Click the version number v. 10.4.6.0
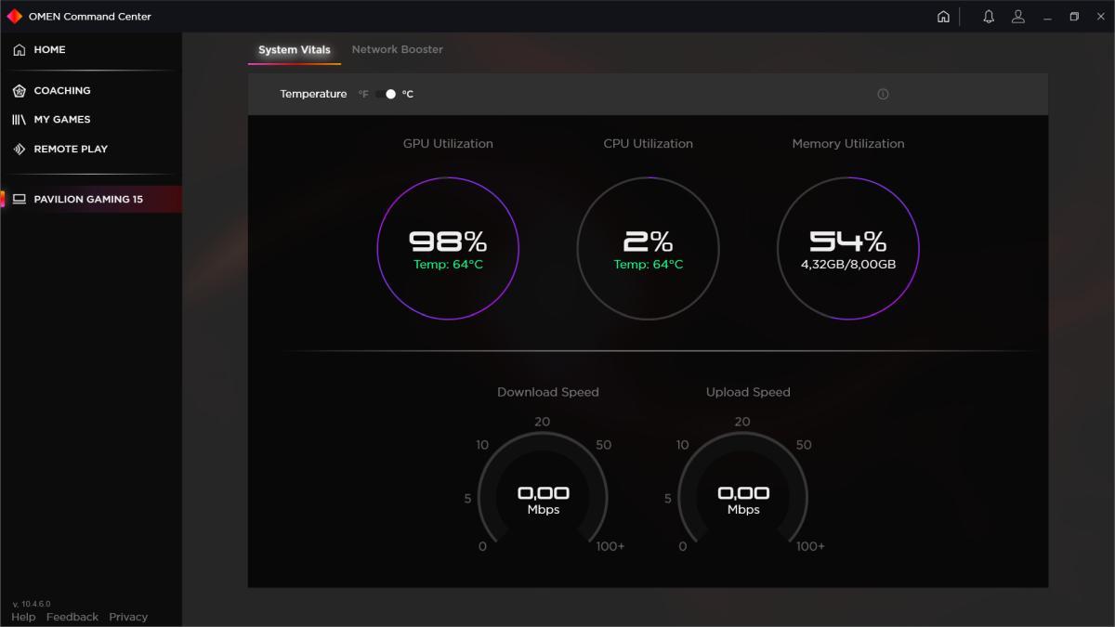1115x627 pixels. tap(32, 604)
